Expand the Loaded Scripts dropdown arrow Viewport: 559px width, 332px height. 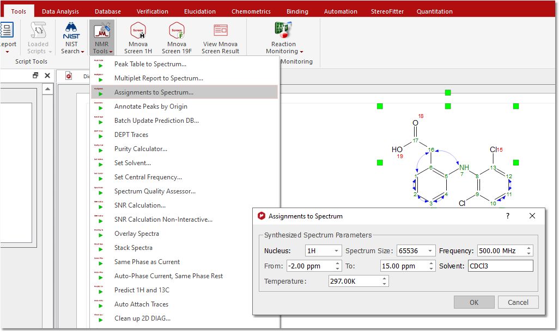tap(50, 52)
